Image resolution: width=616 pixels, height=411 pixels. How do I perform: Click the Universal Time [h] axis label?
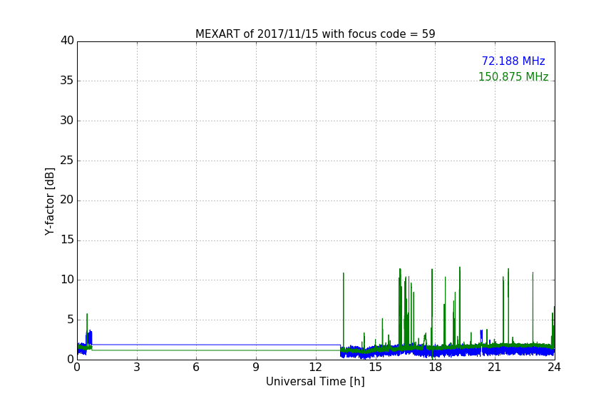click(315, 382)
